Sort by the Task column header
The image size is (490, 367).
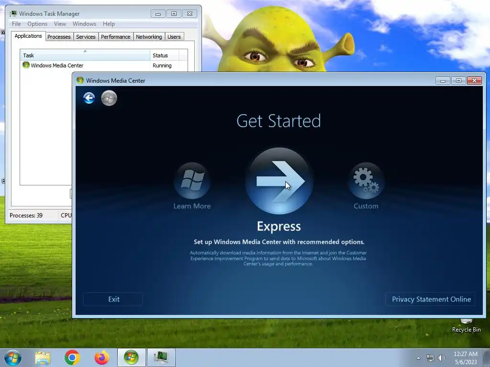[x=85, y=55]
